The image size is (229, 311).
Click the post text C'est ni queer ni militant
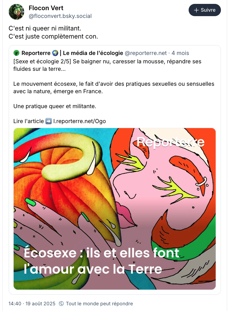[45, 28]
